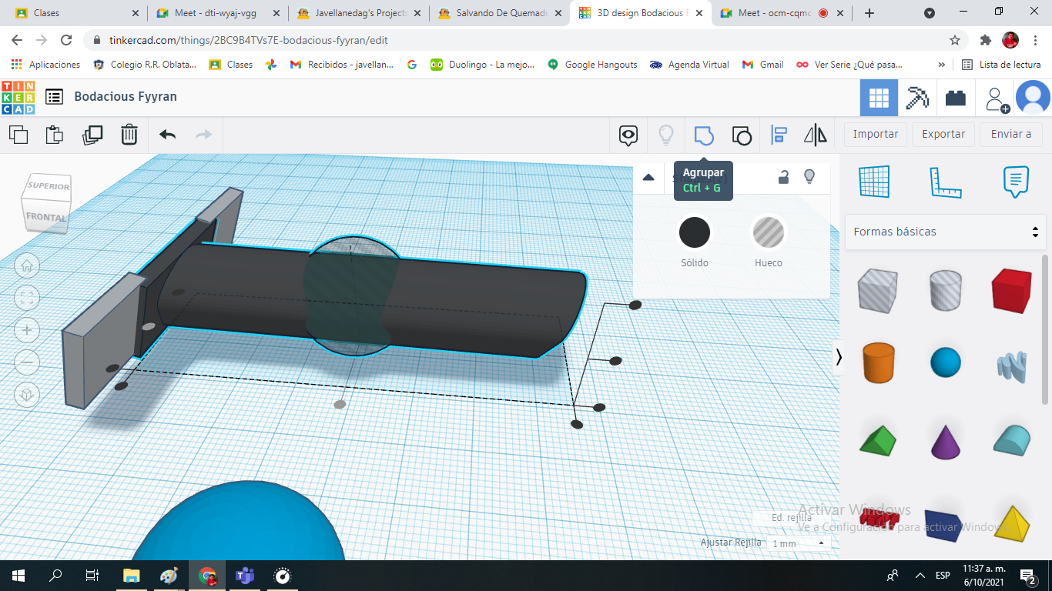Viewport: 1052px width, 591px height.
Task: Switch to Salvando De Quemadu tab
Action: click(x=500, y=13)
